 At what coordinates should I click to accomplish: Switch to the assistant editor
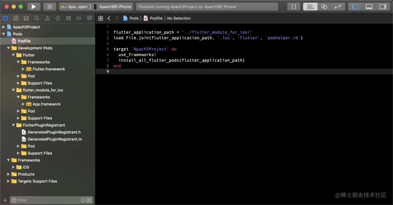324,7
